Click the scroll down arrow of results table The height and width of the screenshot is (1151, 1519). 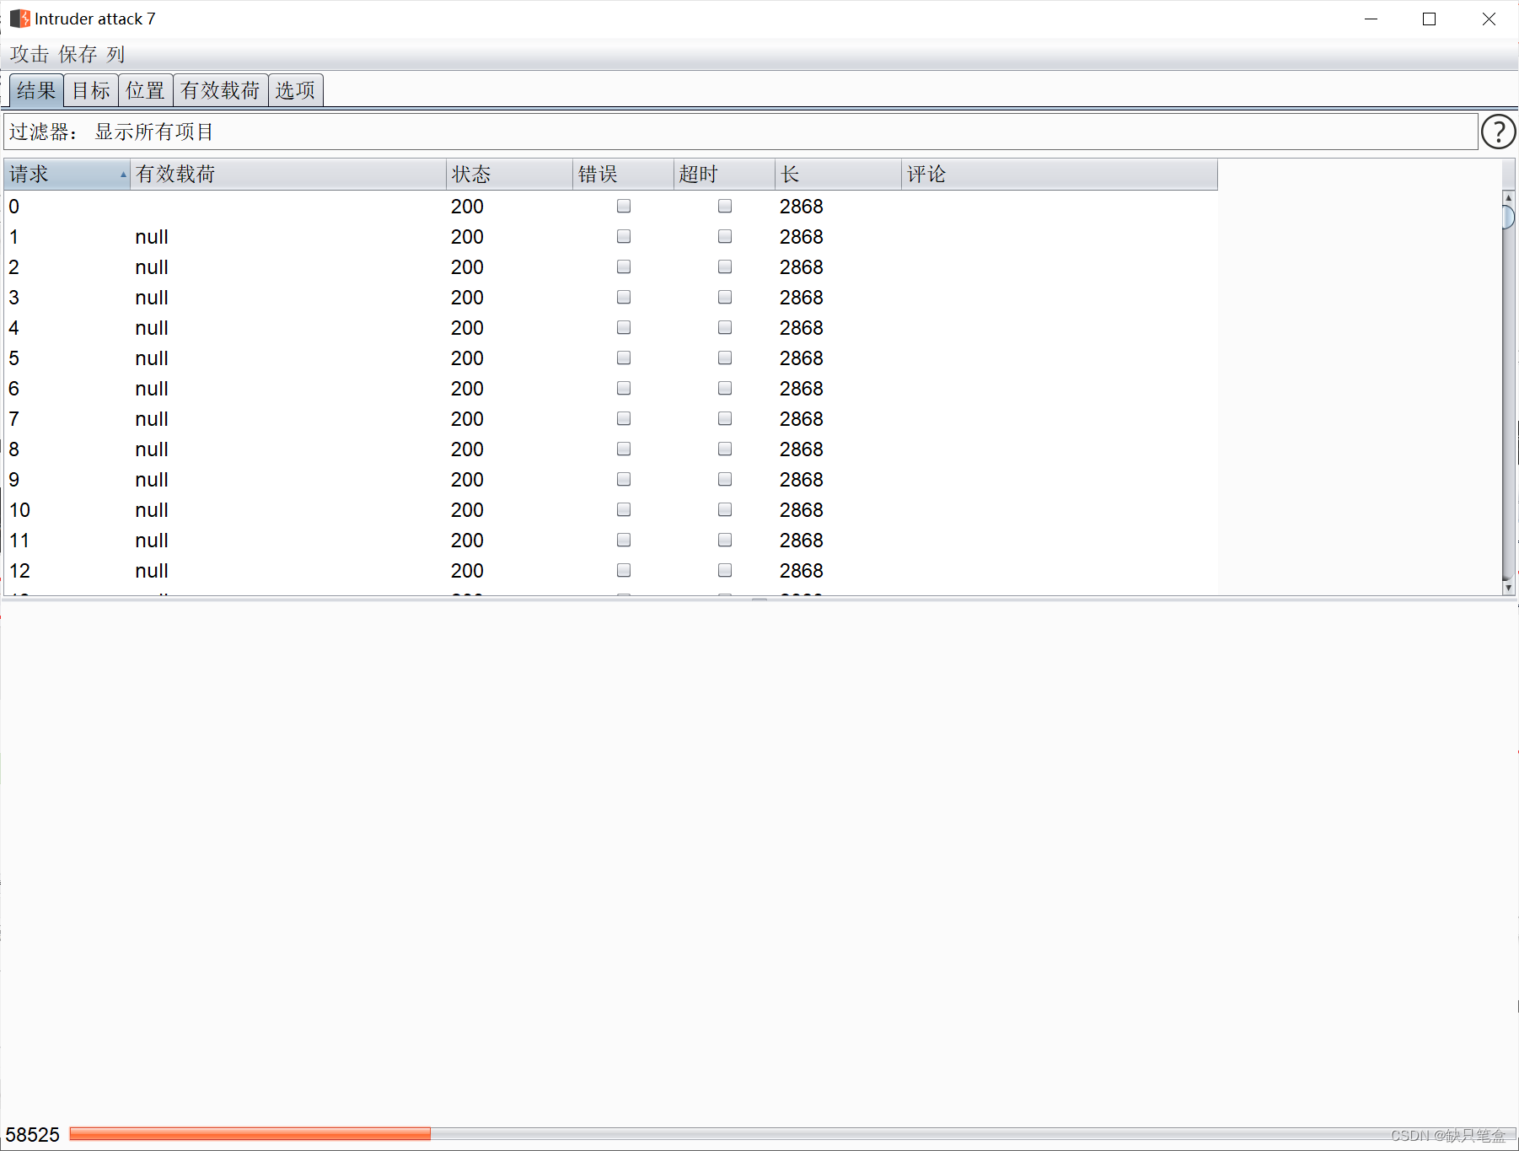[x=1509, y=587]
